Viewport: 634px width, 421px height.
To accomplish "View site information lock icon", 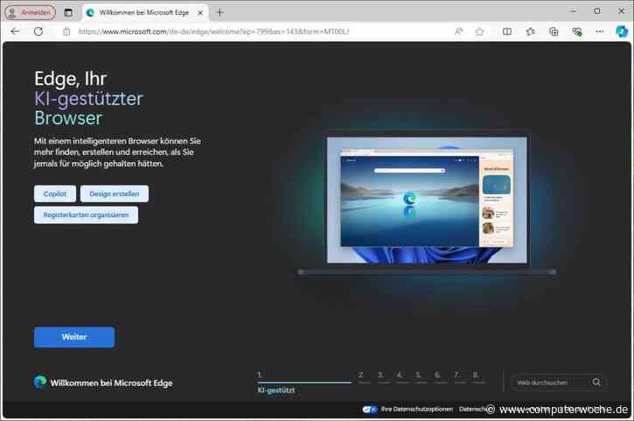I will [x=66, y=32].
